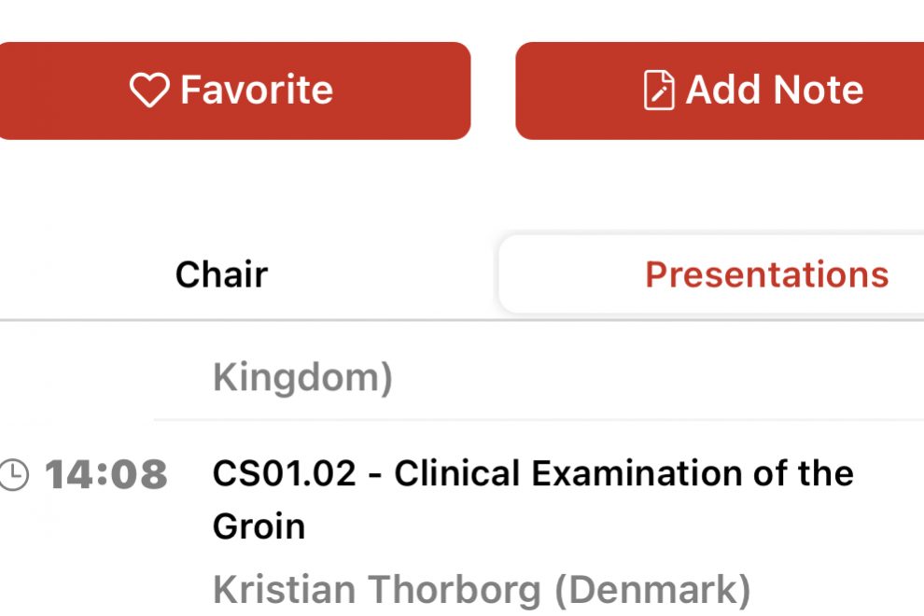
Task: Click the CS01.02 session code
Action: [284, 474]
